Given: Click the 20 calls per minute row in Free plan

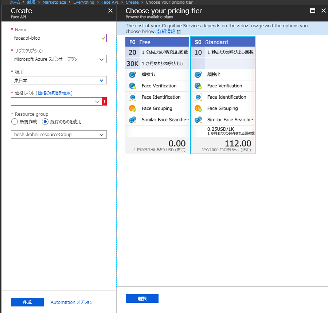Looking at the screenshot, I should pos(157,52).
